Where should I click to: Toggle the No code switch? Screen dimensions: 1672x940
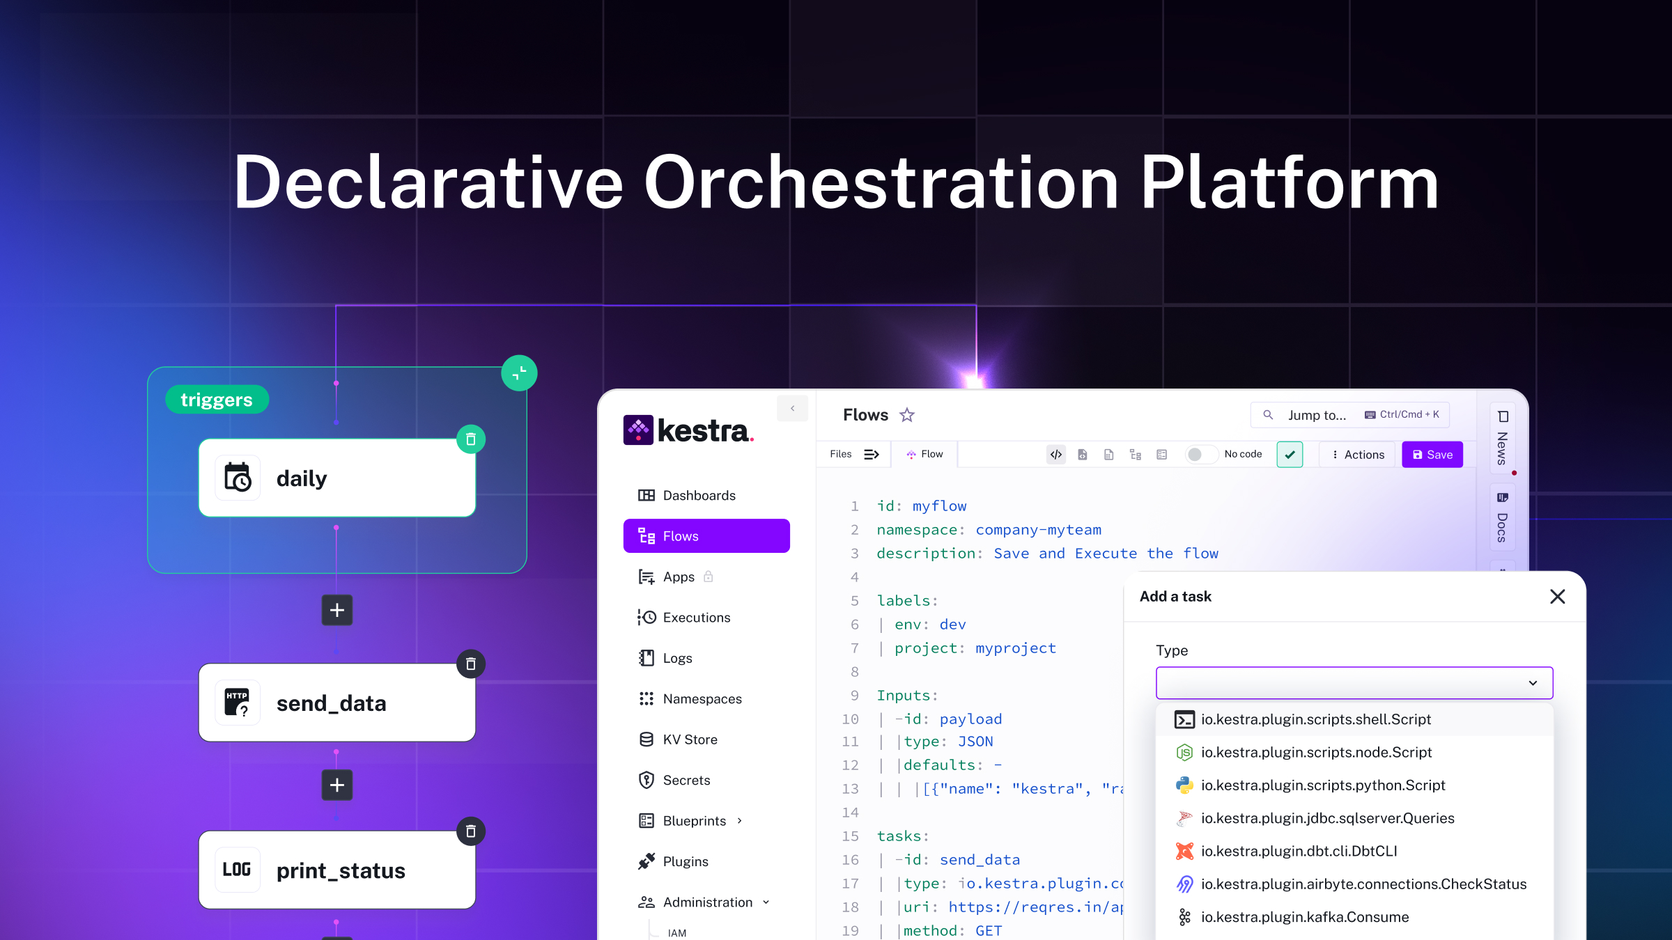1201,455
